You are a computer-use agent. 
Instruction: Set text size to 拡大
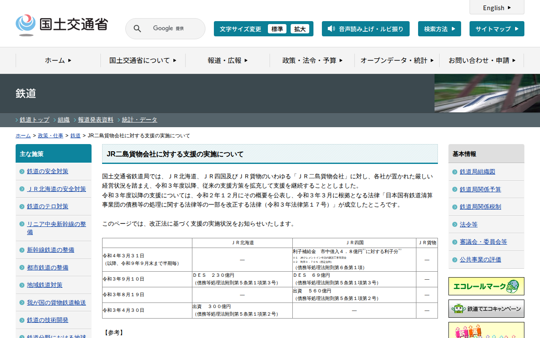click(x=300, y=29)
